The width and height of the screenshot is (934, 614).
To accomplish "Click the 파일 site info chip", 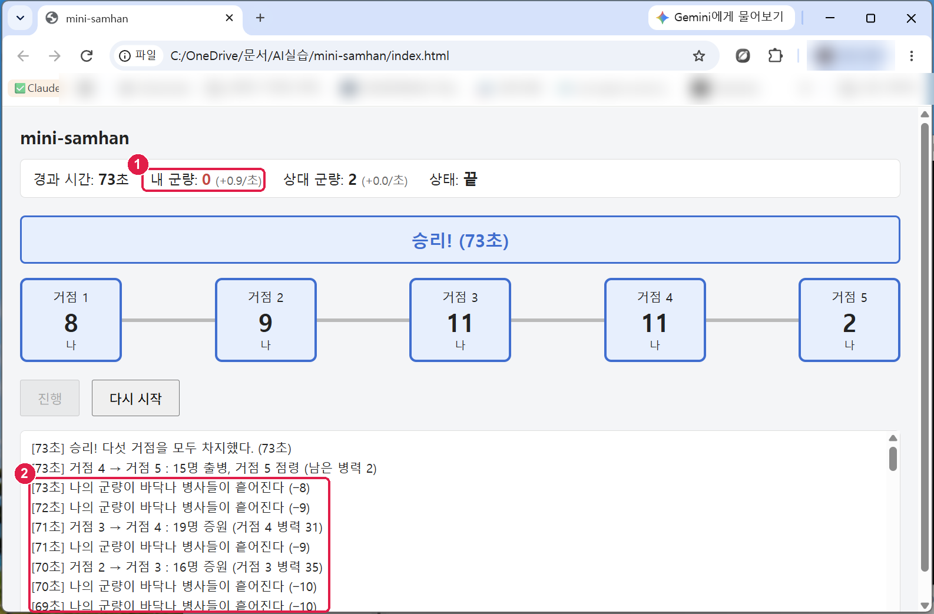I will 138,55.
